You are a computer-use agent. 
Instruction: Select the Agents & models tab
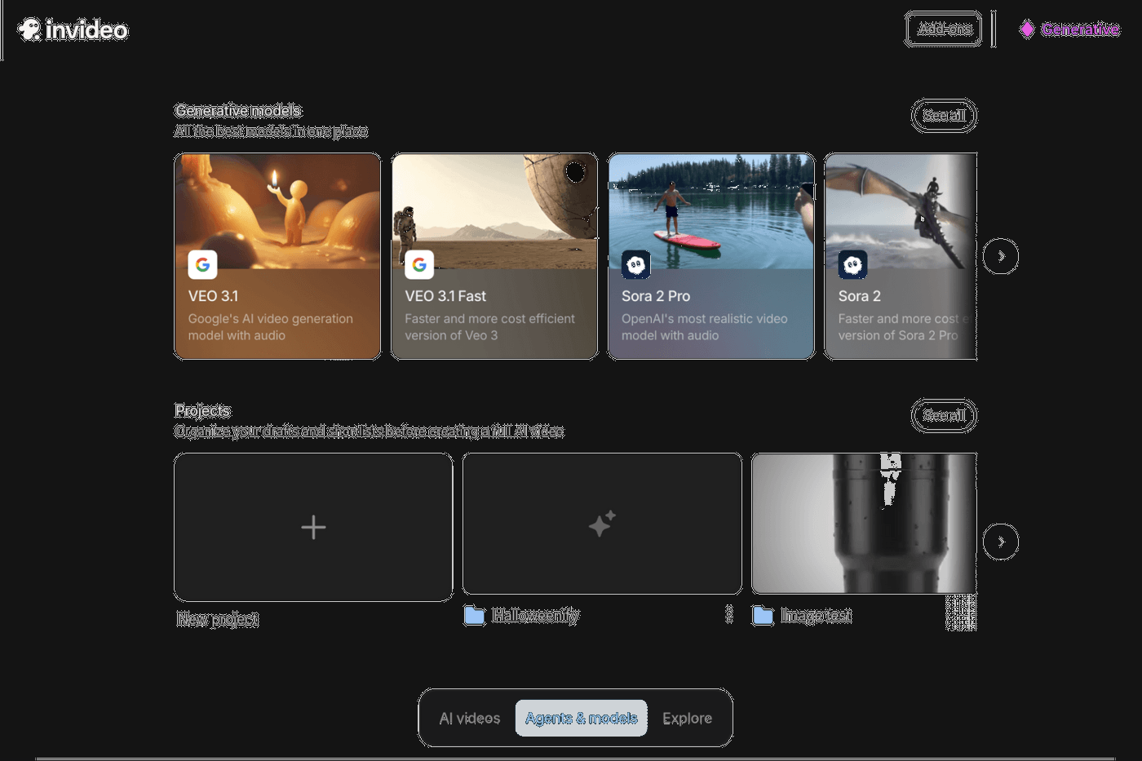coord(581,718)
